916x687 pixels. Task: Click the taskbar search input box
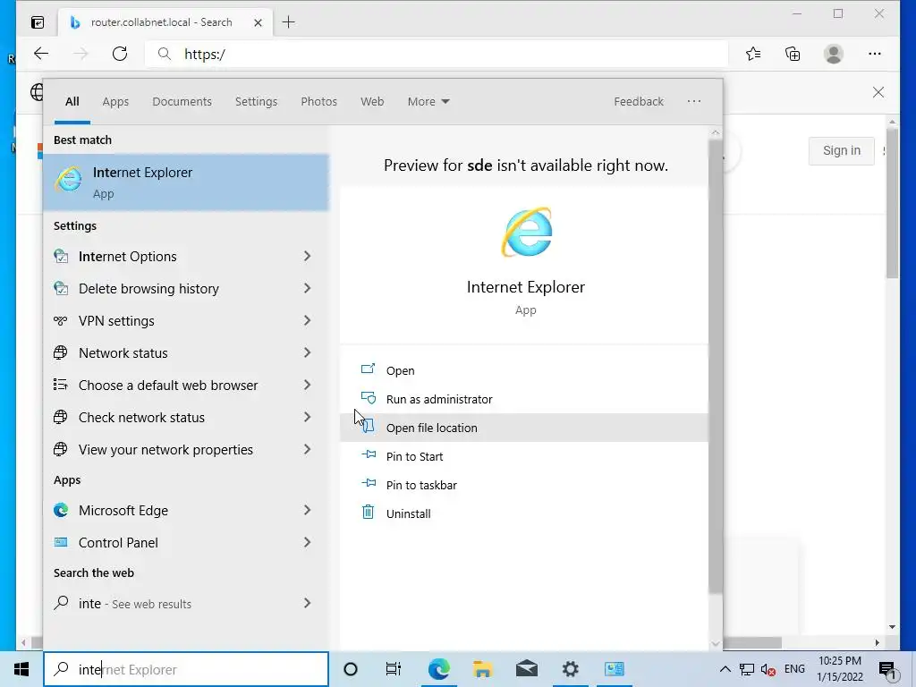pyautogui.click(x=186, y=669)
